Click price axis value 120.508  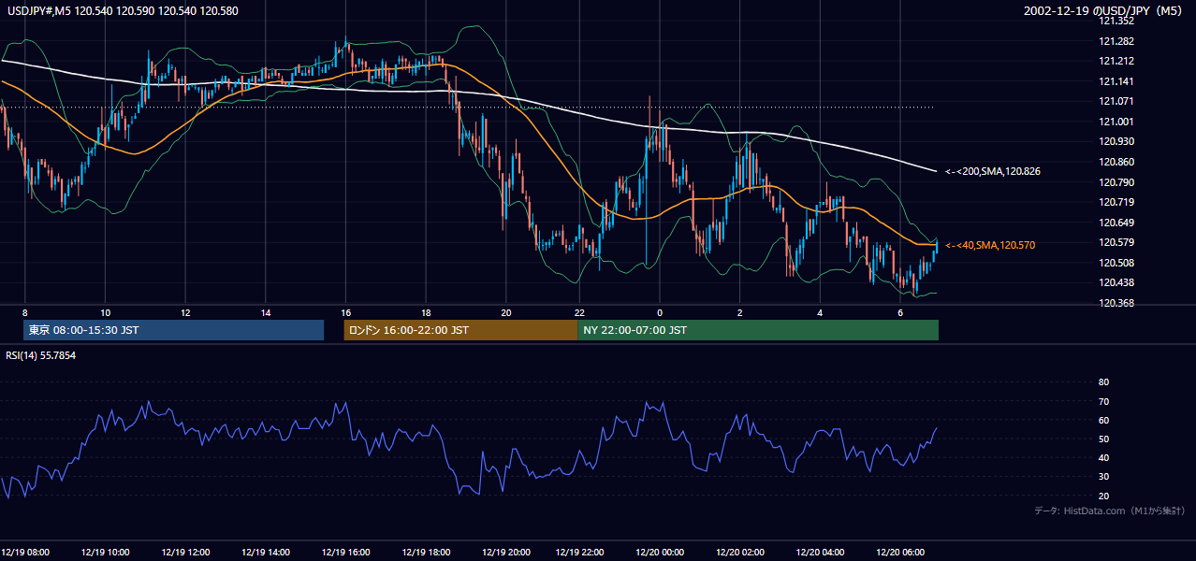1117,263
